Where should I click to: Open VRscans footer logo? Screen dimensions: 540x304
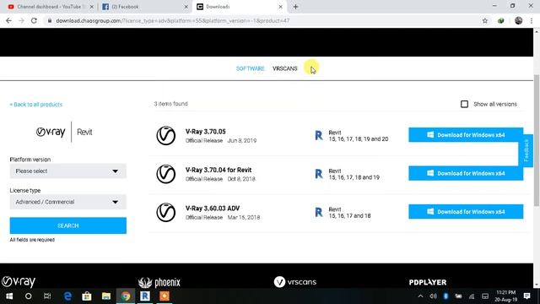click(x=294, y=282)
